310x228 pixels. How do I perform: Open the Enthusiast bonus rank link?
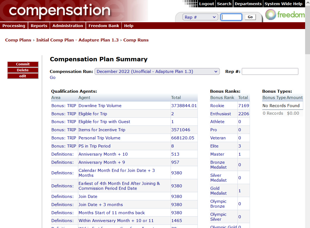(x=221, y=114)
